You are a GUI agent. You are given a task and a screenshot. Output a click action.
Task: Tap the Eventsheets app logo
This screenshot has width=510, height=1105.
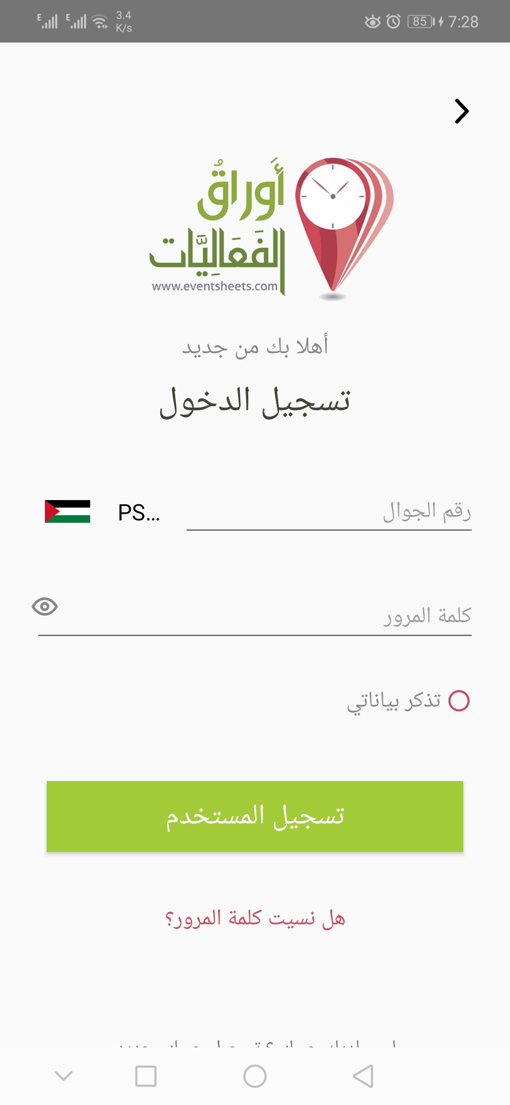pyautogui.click(x=255, y=227)
